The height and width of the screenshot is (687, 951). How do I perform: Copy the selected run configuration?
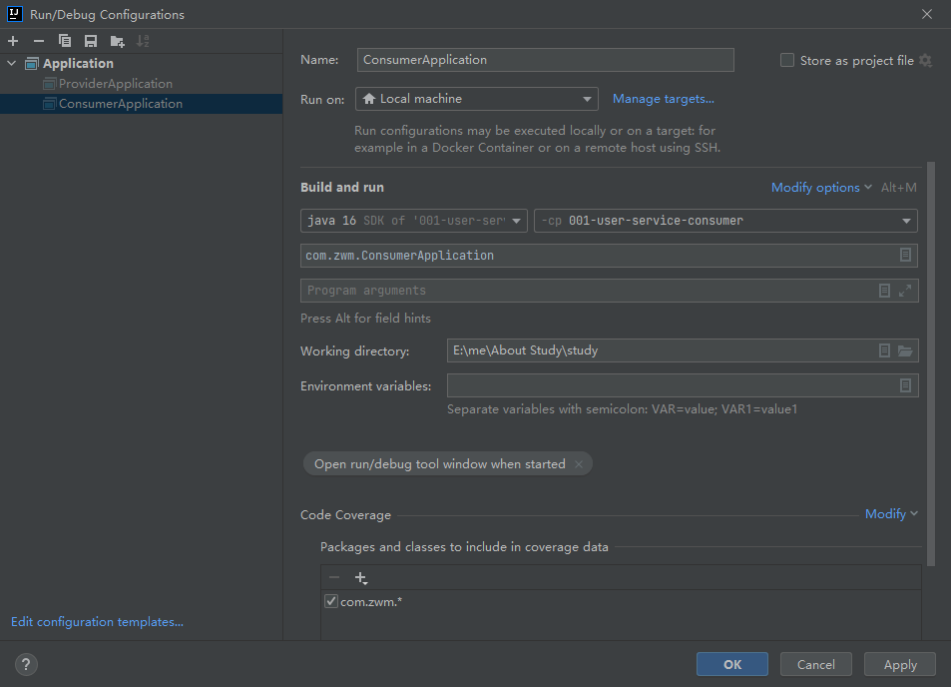[x=63, y=40]
